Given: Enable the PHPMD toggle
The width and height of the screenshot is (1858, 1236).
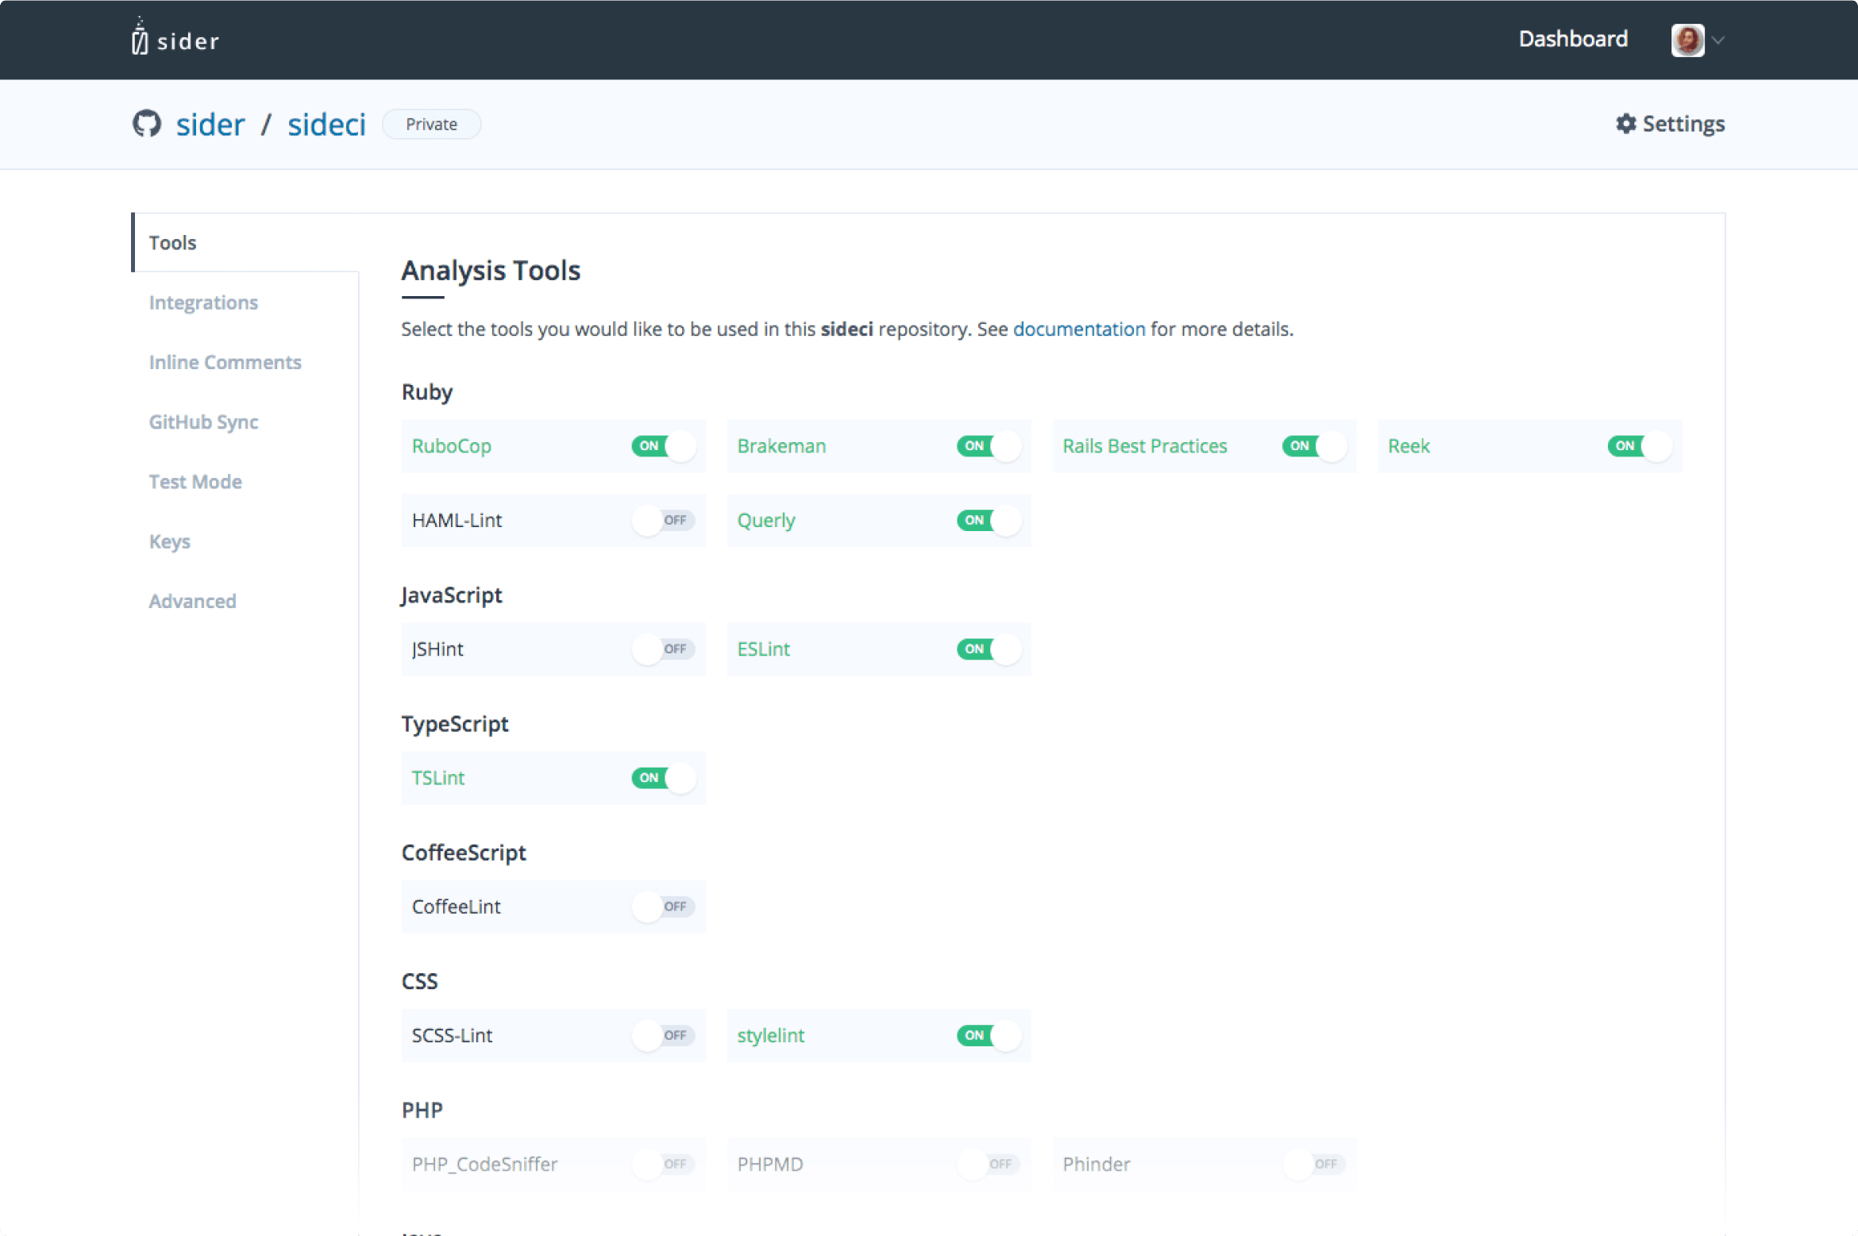Looking at the screenshot, I should (x=989, y=1165).
